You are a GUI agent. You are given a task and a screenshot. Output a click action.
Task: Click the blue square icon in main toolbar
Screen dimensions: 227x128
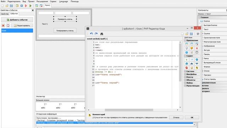22,6
